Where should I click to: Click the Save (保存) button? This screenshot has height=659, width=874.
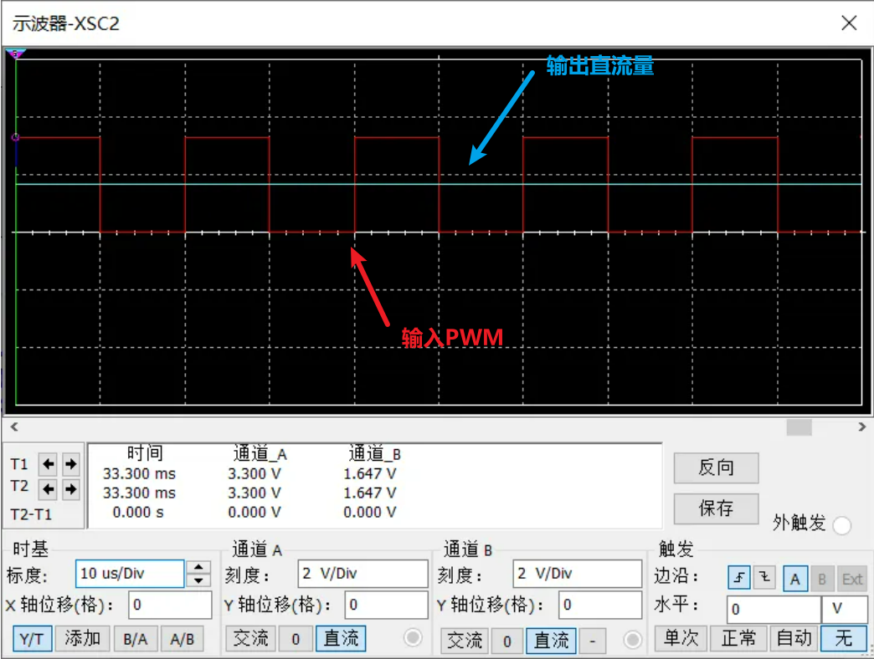[716, 508]
